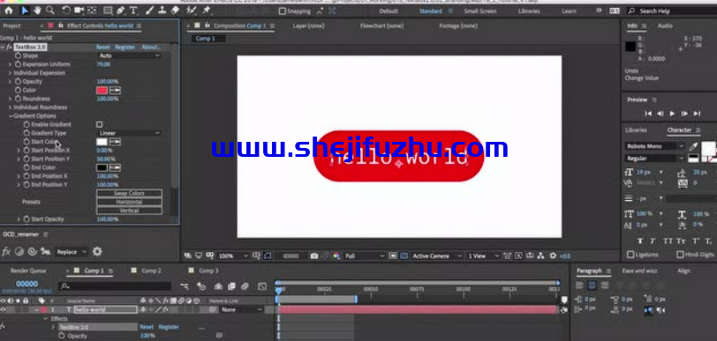
Task: Click the Swap Colors button
Action: [129, 193]
